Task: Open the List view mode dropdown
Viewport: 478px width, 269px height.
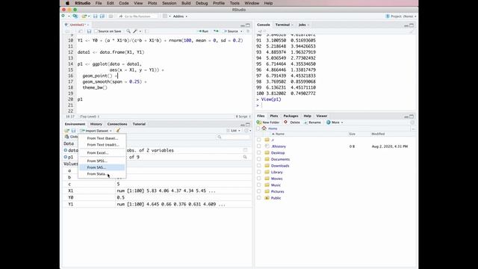Action: [x=234, y=131]
